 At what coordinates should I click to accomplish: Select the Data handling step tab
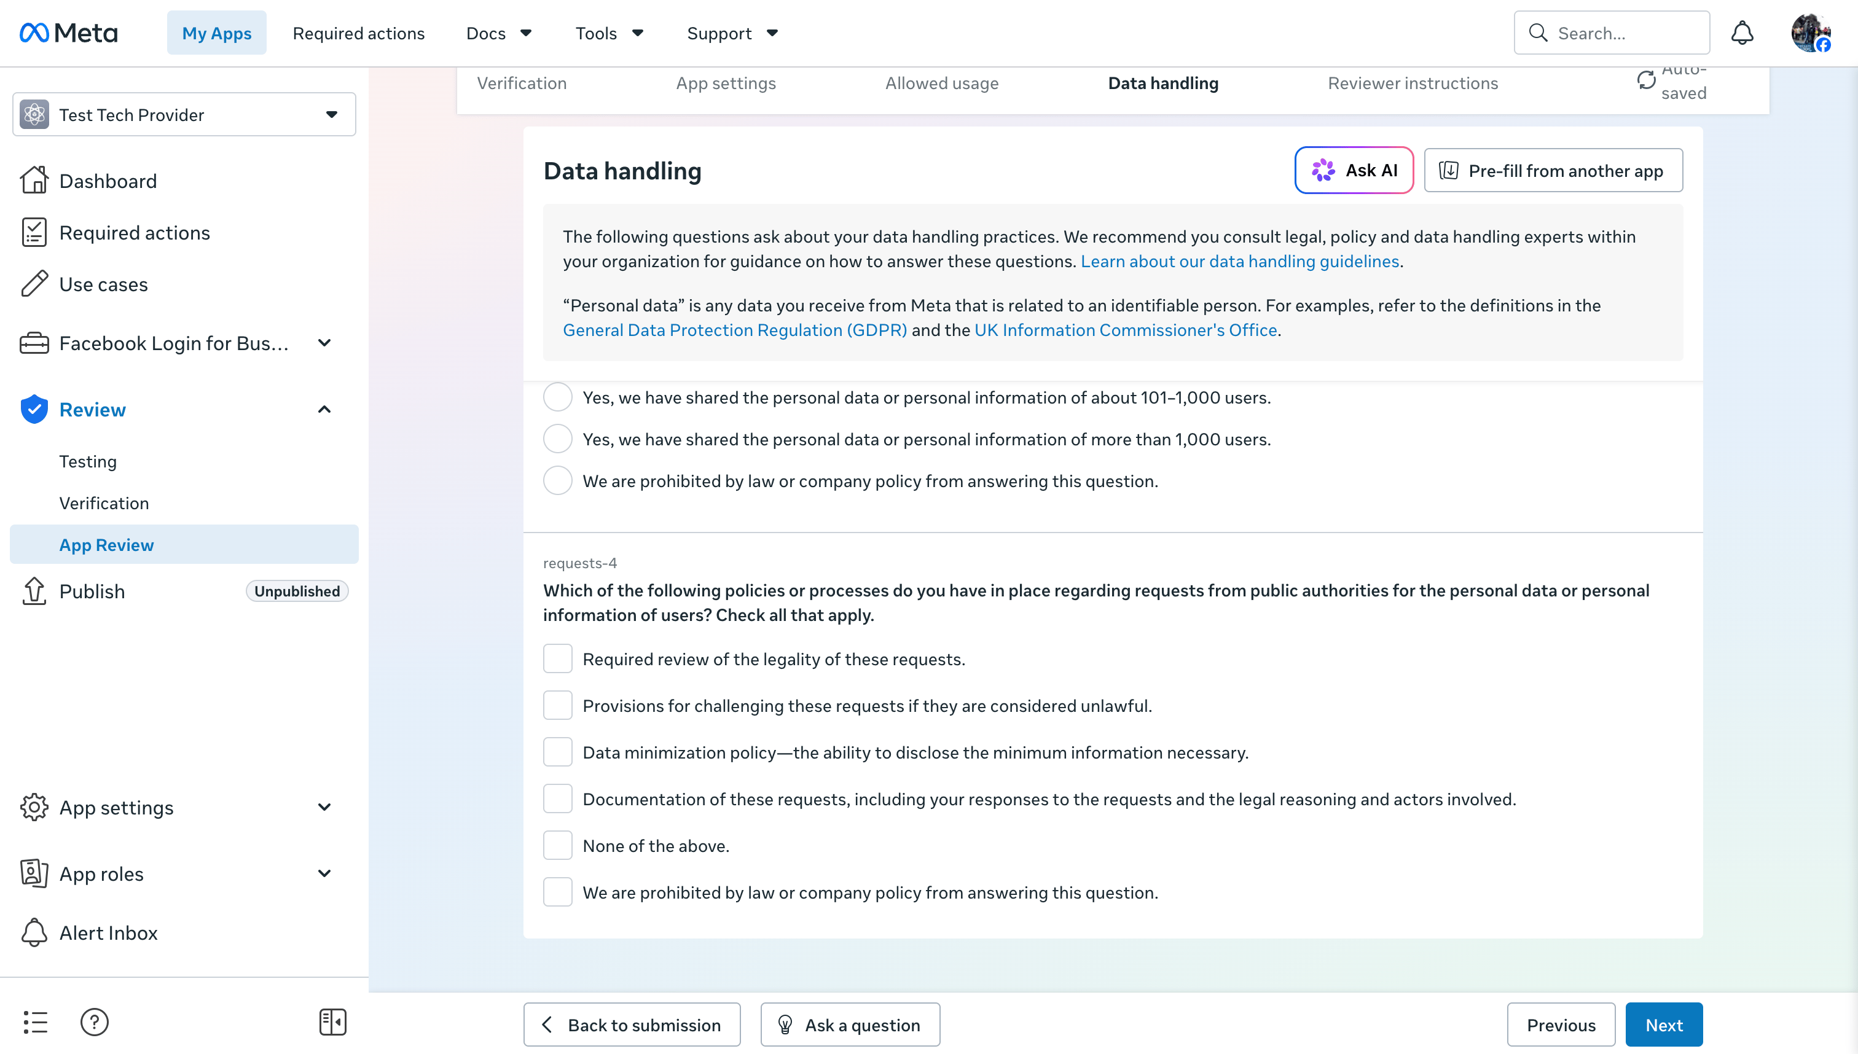(x=1163, y=84)
